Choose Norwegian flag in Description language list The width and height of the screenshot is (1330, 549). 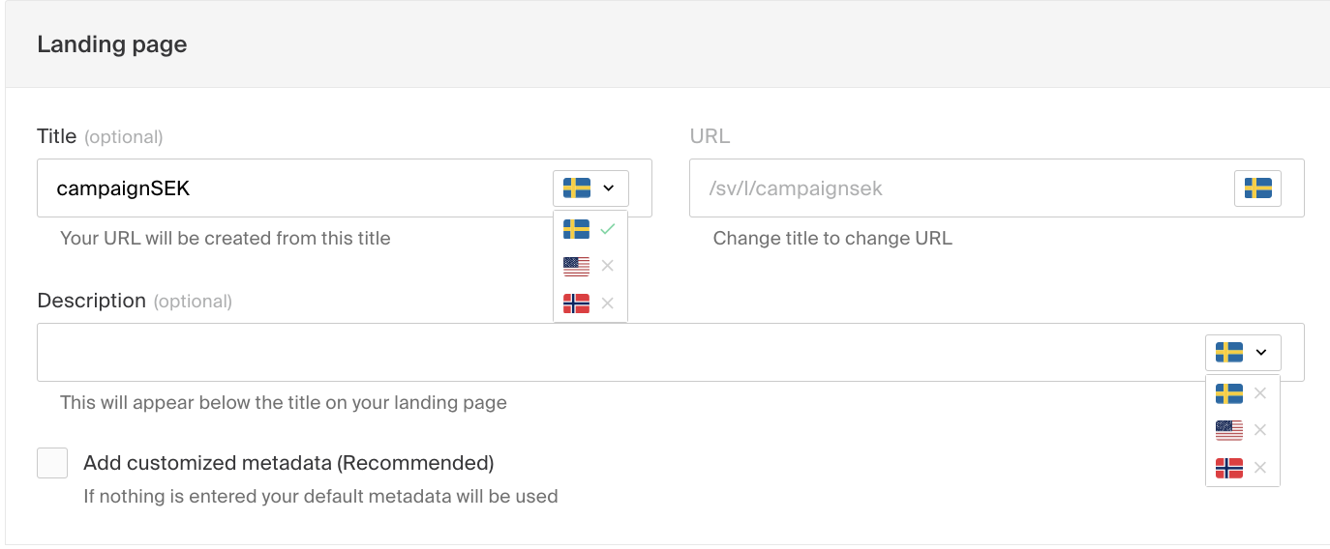[x=1229, y=468]
